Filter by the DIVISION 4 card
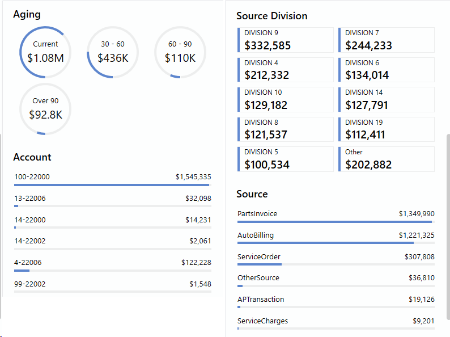The height and width of the screenshot is (337, 450). point(286,69)
